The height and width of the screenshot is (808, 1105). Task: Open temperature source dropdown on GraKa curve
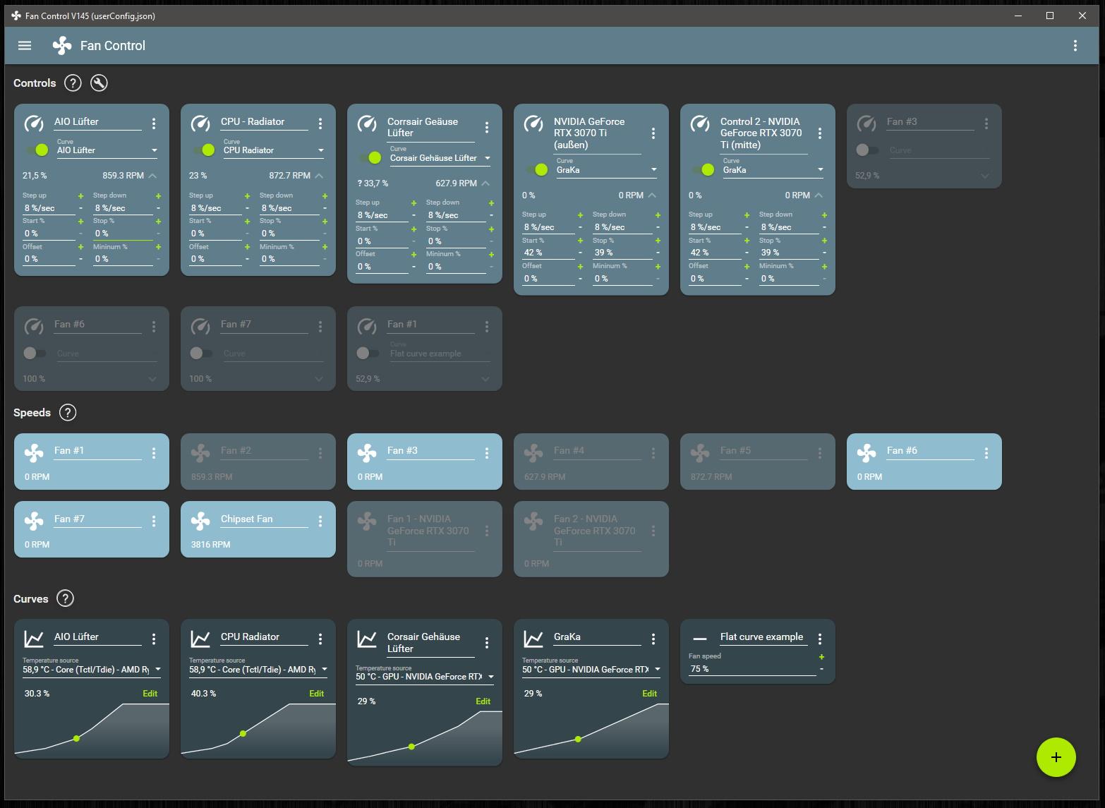pos(591,670)
